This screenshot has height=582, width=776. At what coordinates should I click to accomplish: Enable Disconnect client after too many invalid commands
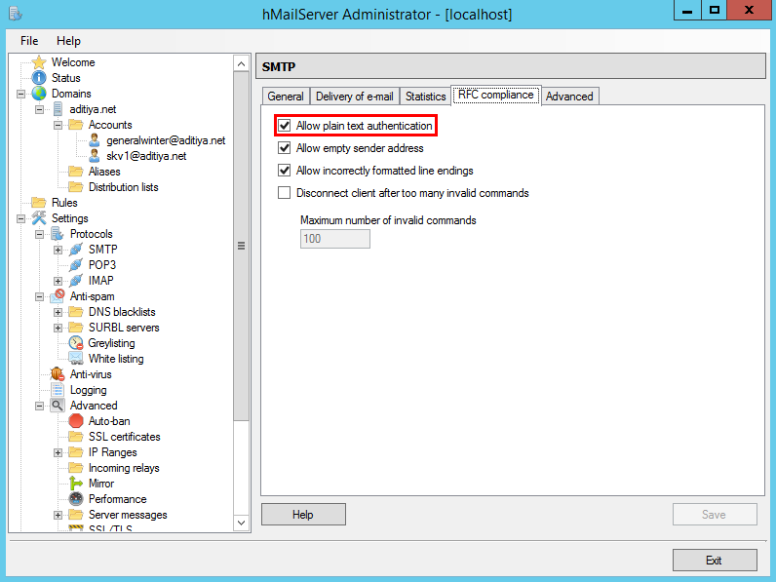click(284, 192)
